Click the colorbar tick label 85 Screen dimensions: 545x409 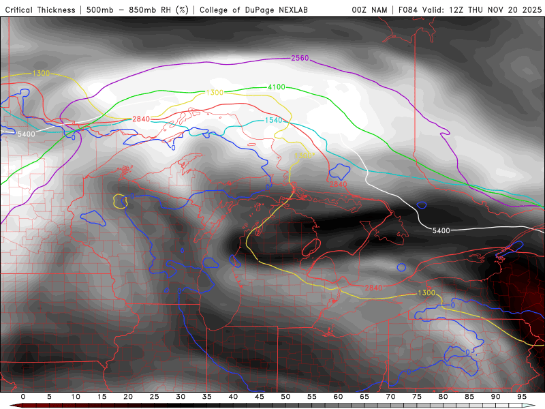[x=469, y=397]
